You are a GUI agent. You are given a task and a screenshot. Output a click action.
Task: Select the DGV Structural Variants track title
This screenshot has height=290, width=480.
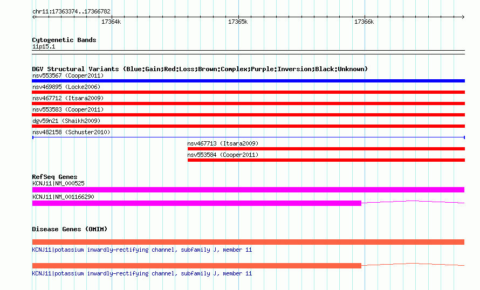200,69
